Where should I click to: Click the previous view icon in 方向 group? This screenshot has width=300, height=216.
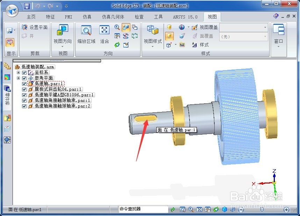(135, 27)
